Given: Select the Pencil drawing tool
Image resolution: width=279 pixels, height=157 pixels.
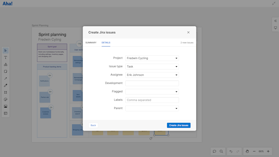Looking at the screenshot, I should 6,86.
